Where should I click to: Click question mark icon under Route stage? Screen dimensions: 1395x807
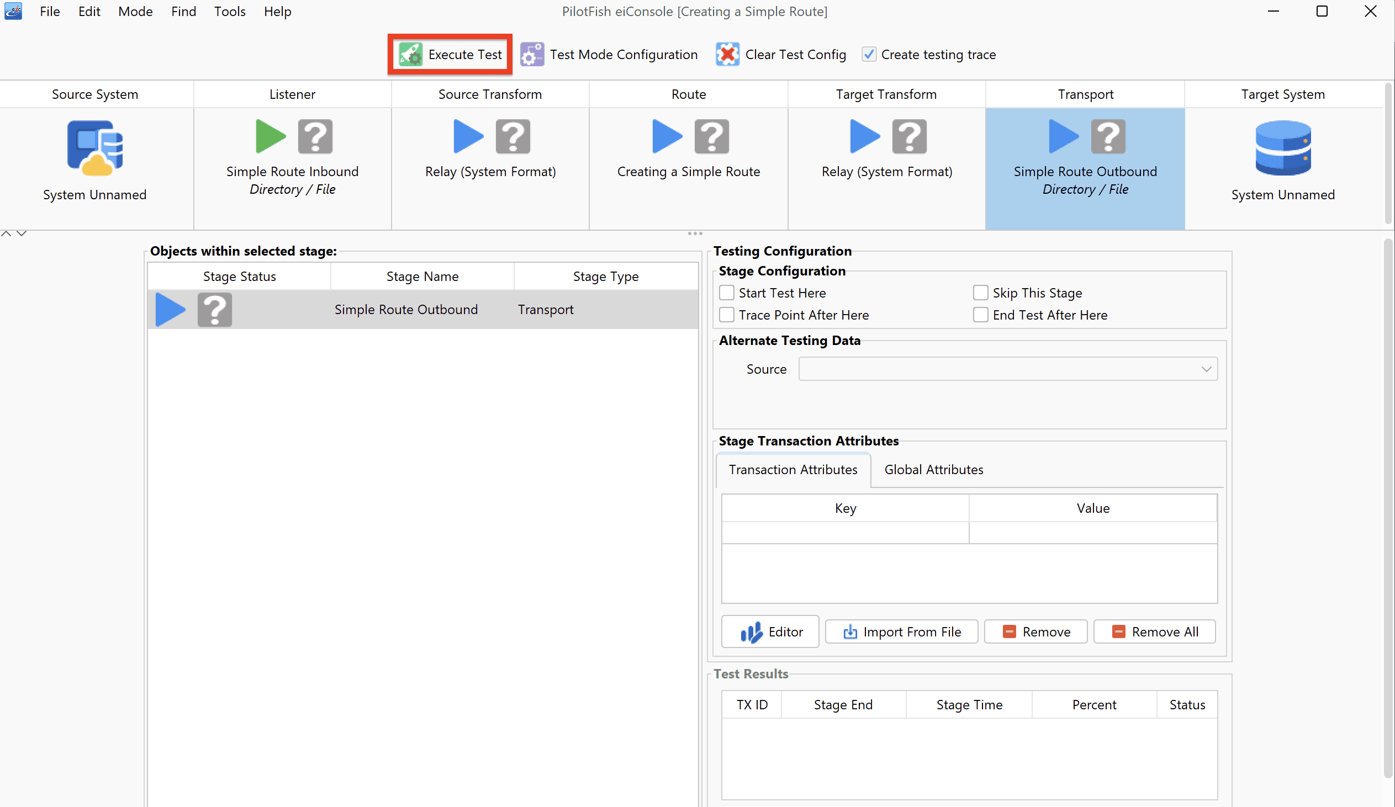click(x=712, y=136)
